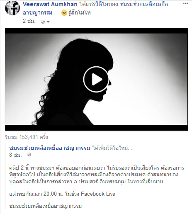The height and width of the screenshot is (214, 192).
Task: Open Veerawat Aumkhan profile link
Action: (x=50, y=4)
